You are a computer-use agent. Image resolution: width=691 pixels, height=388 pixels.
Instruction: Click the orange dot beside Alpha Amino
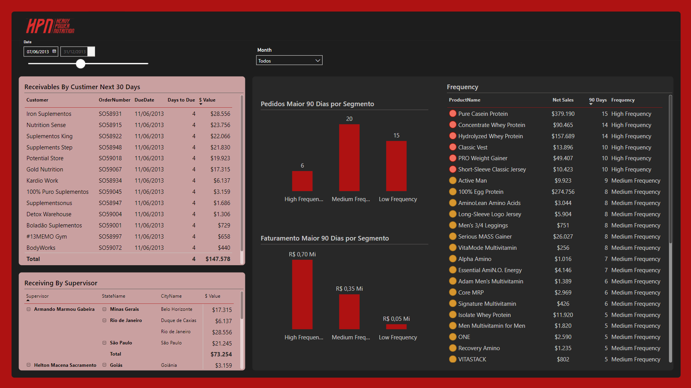point(453,259)
